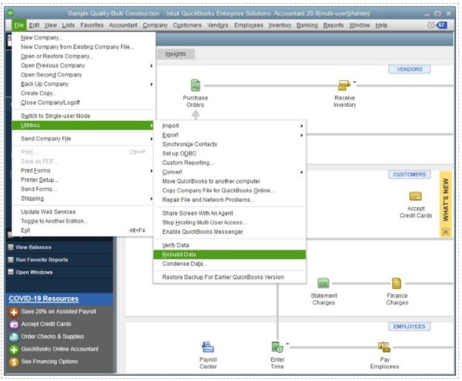Viewport: 462px width, 381px height.
Task: Select Rebuild Data from Utilities
Action: point(230,255)
